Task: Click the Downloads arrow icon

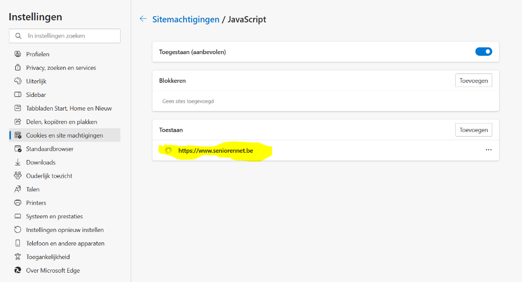Action: point(18,163)
